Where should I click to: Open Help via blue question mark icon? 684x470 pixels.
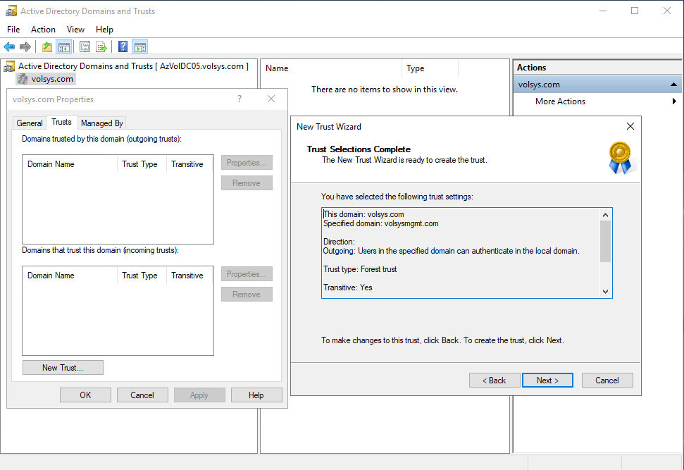[x=123, y=47]
